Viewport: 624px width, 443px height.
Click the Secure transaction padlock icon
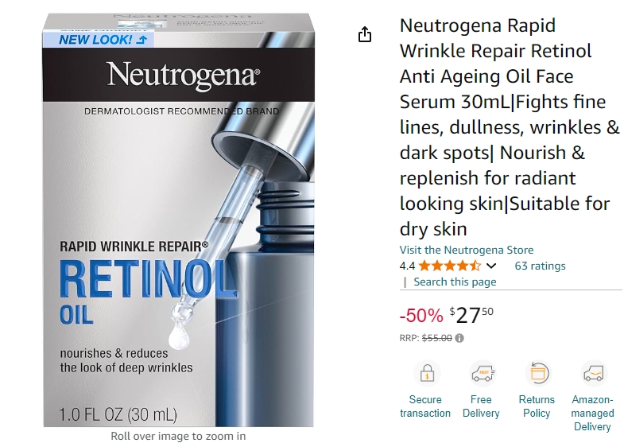pyautogui.click(x=427, y=374)
